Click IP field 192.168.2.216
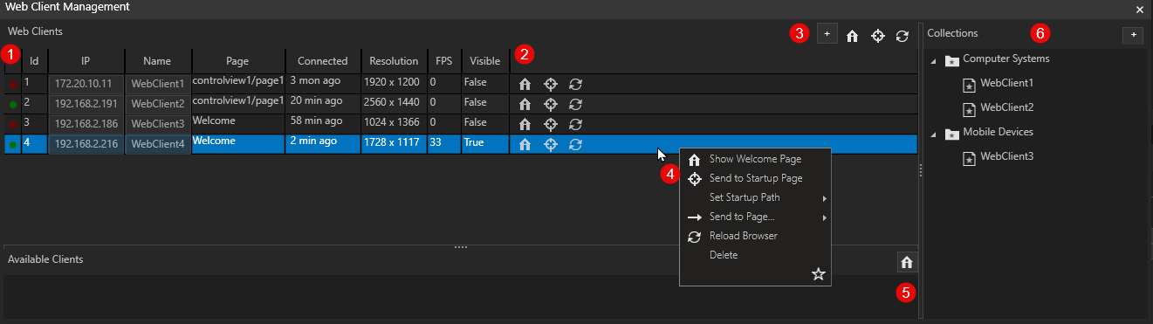Viewport: 1153px width, 324px height. (x=86, y=144)
